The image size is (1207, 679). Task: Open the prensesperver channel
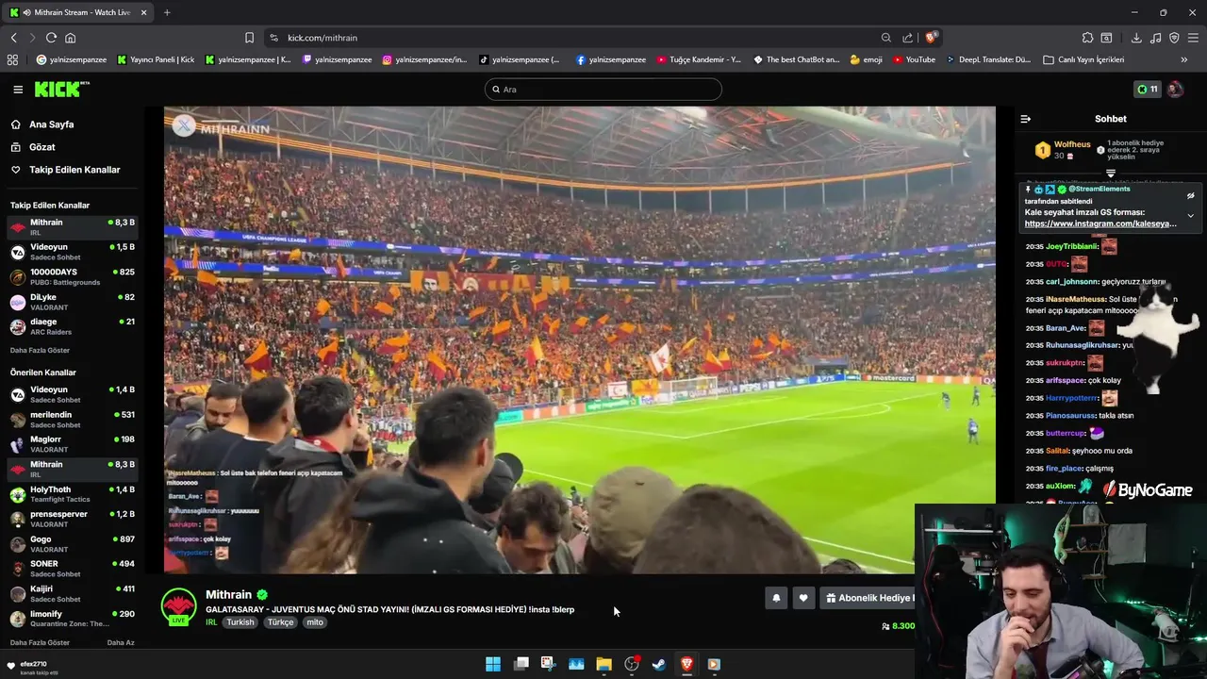coord(72,519)
